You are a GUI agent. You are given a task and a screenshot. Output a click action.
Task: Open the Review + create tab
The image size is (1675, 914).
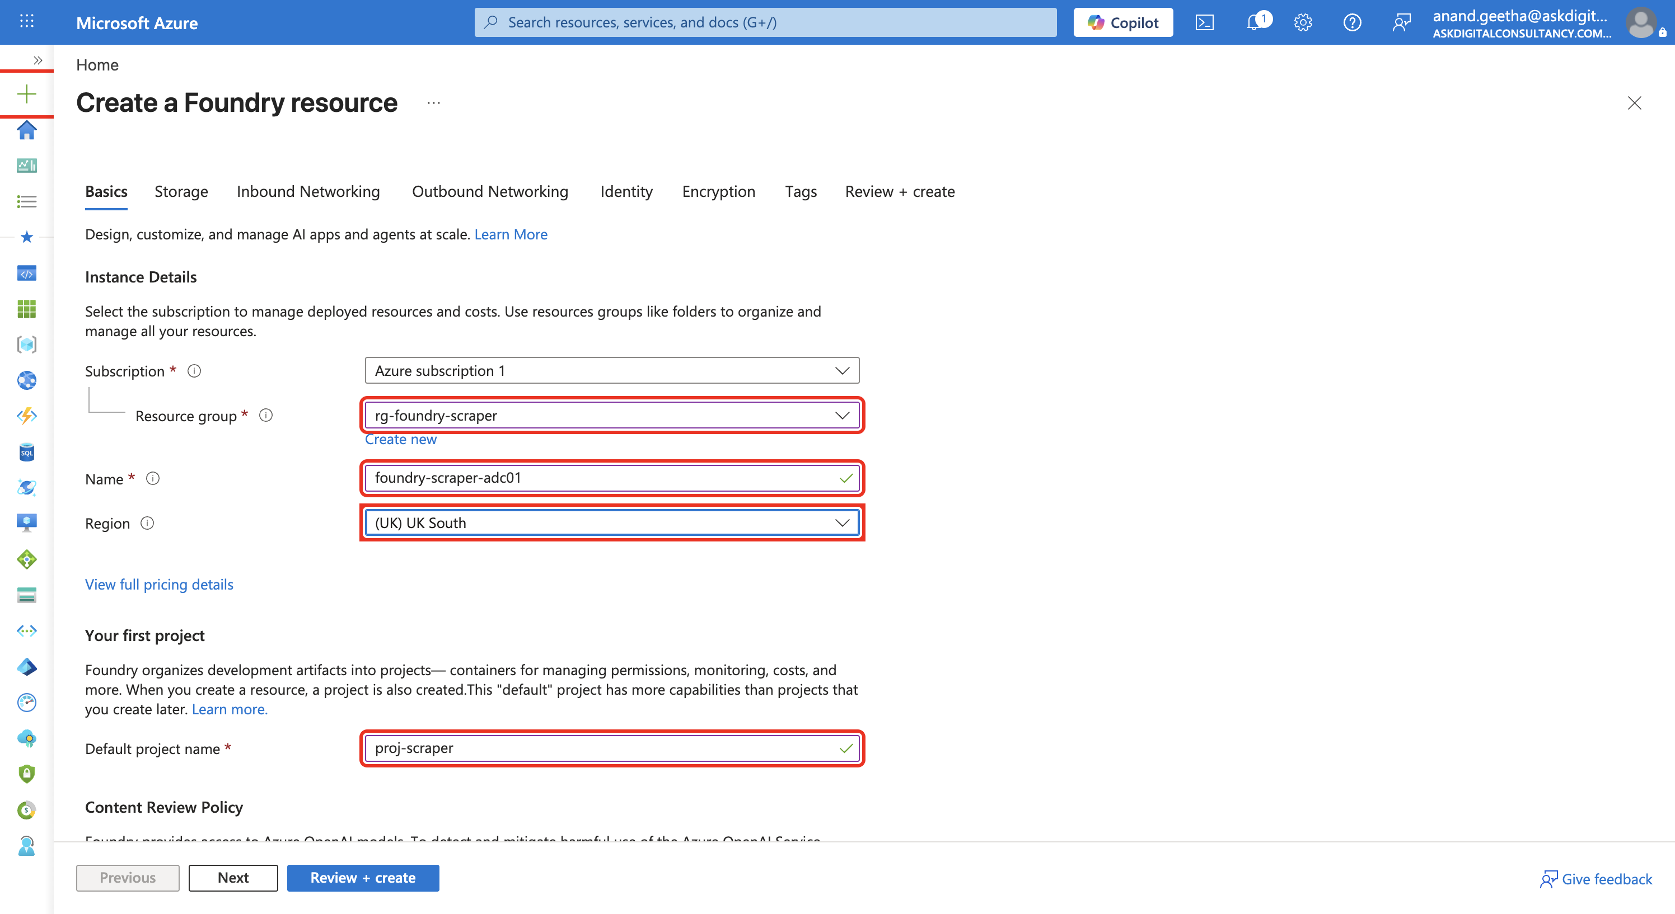(900, 192)
